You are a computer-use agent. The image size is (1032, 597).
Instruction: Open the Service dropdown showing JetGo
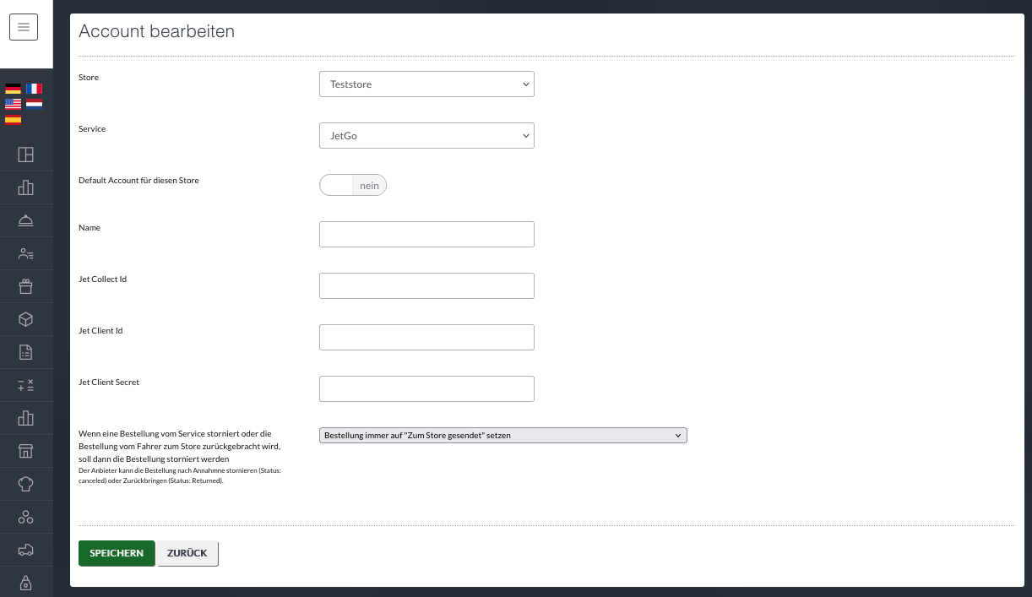point(426,136)
